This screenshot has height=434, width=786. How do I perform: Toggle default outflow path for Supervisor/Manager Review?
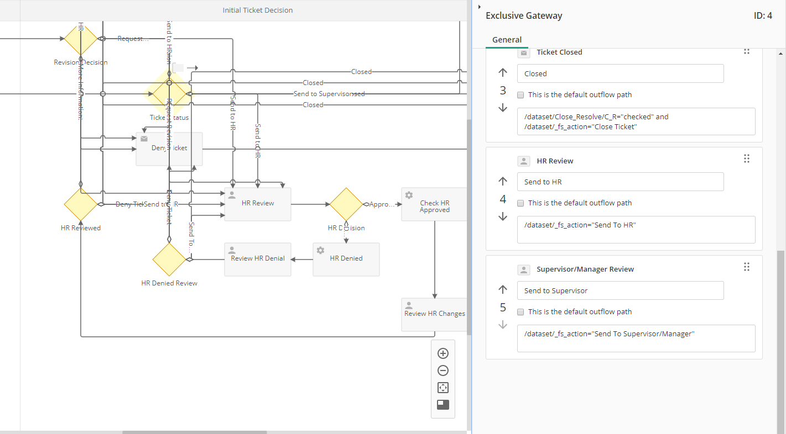(x=520, y=312)
